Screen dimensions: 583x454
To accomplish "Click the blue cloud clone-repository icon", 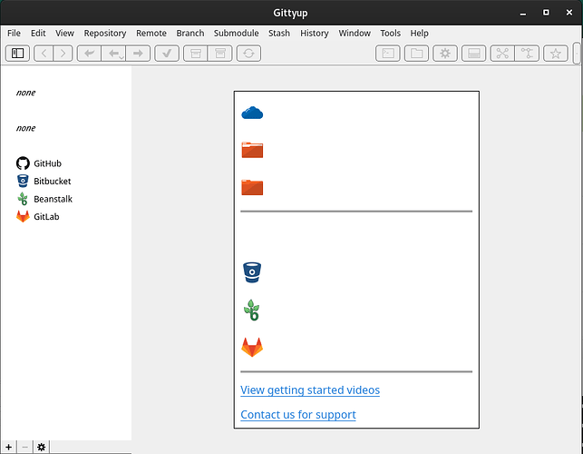I will (x=252, y=113).
